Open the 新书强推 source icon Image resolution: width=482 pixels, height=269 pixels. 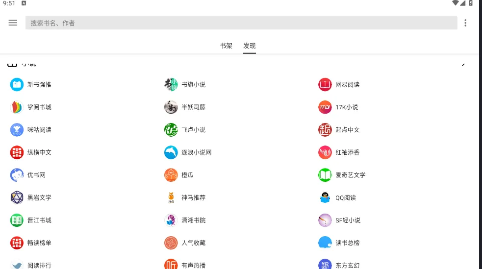17,84
